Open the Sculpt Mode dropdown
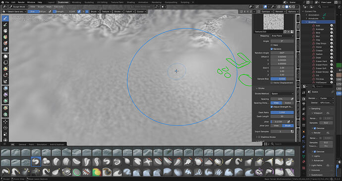 19,7
